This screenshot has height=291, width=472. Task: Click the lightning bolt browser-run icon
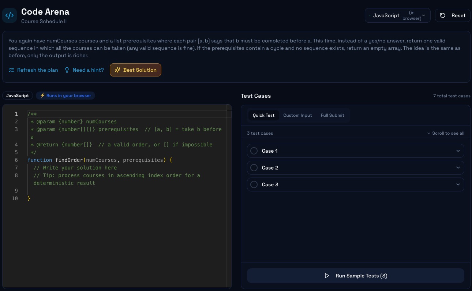tap(42, 96)
